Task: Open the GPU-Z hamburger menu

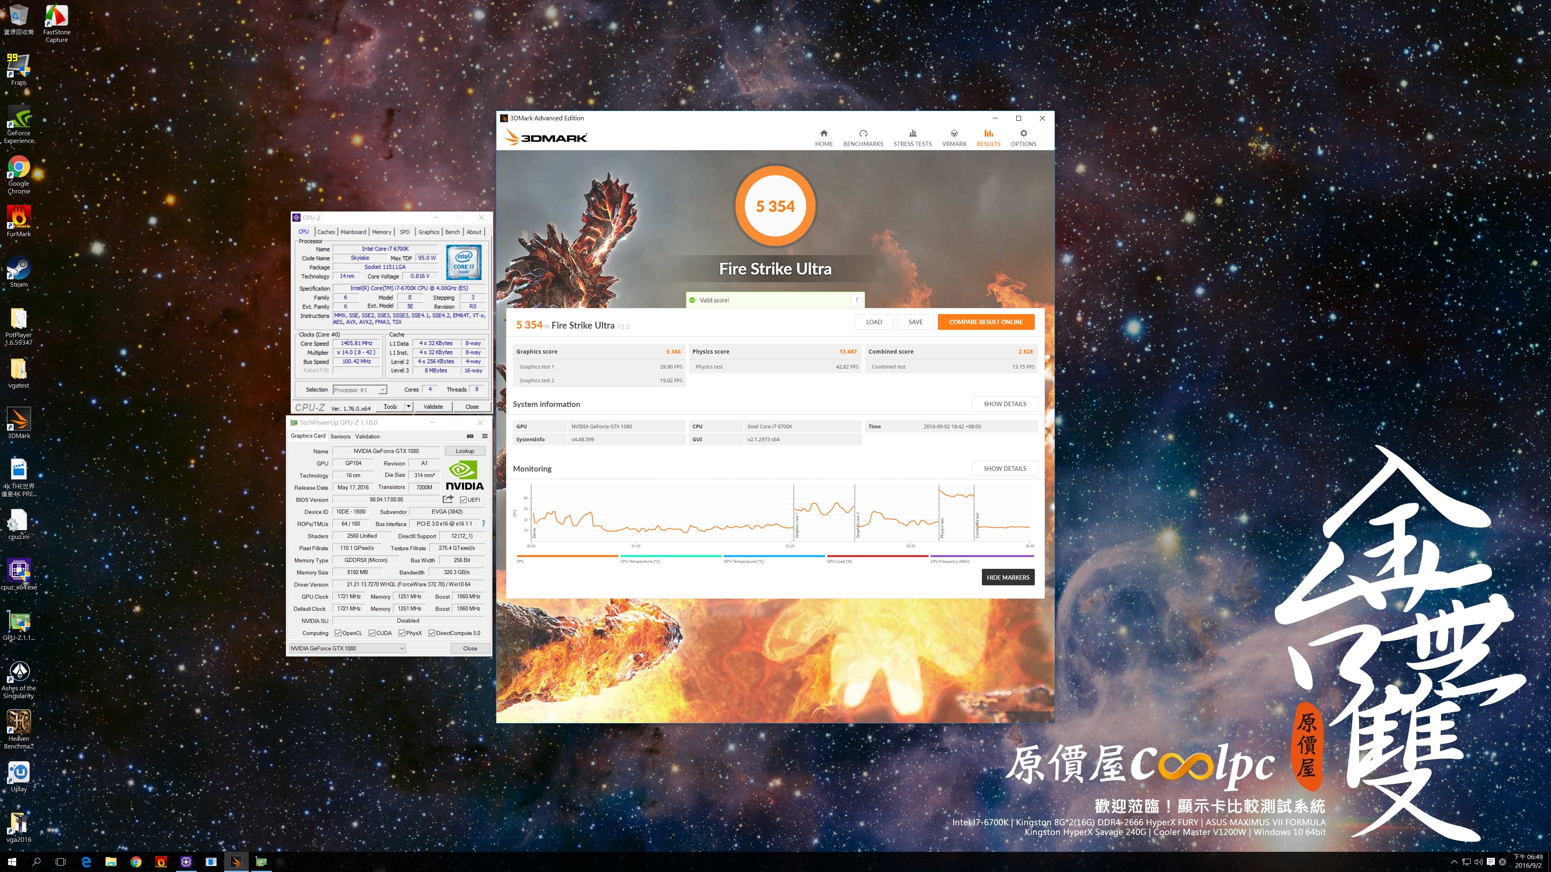Action: click(x=485, y=436)
